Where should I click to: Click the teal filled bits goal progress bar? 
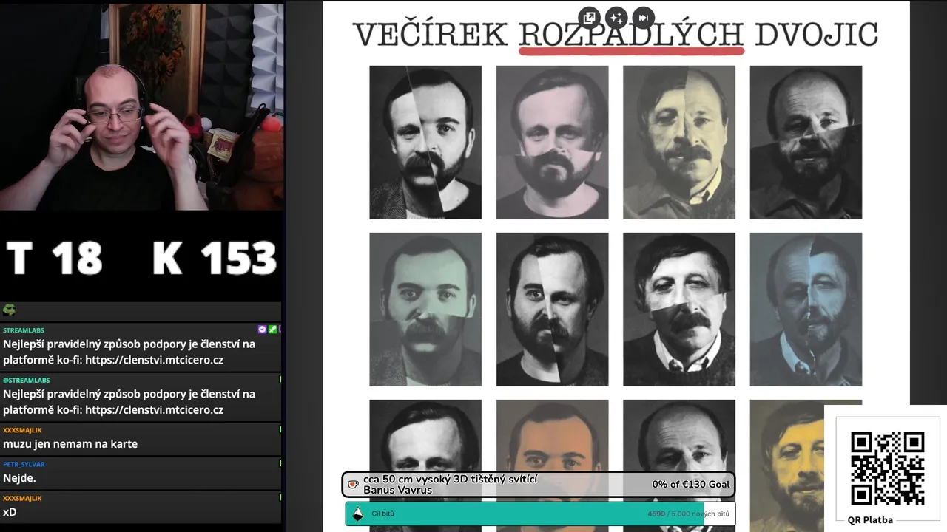pos(525,514)
